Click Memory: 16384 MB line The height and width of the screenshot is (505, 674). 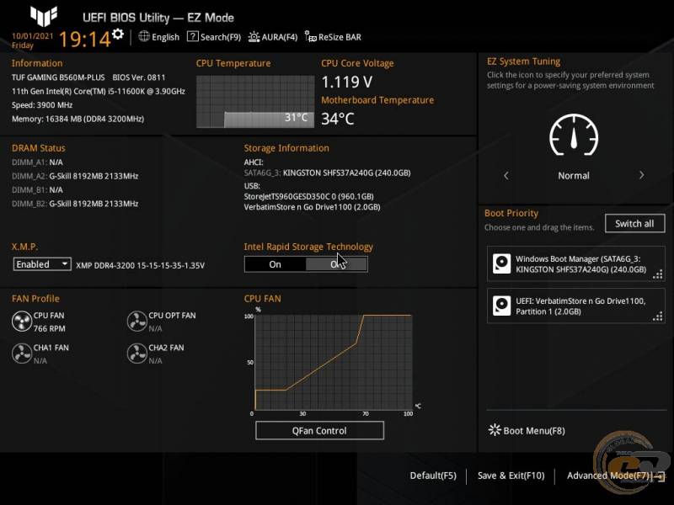click(x=78, y=119)
